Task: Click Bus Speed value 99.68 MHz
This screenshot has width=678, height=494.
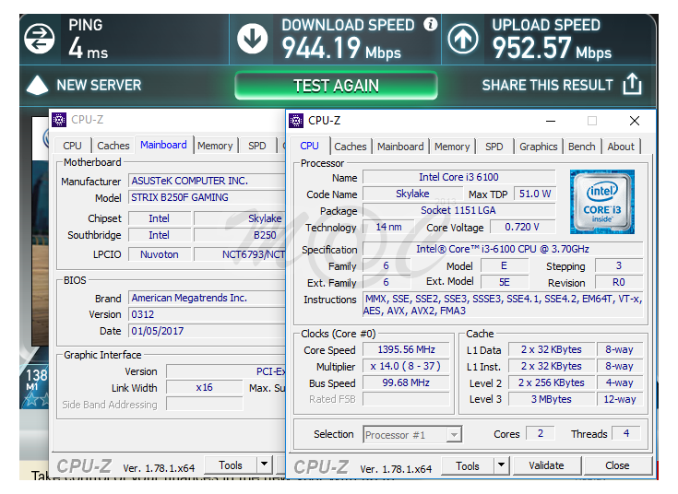Action: pos(406,382)
